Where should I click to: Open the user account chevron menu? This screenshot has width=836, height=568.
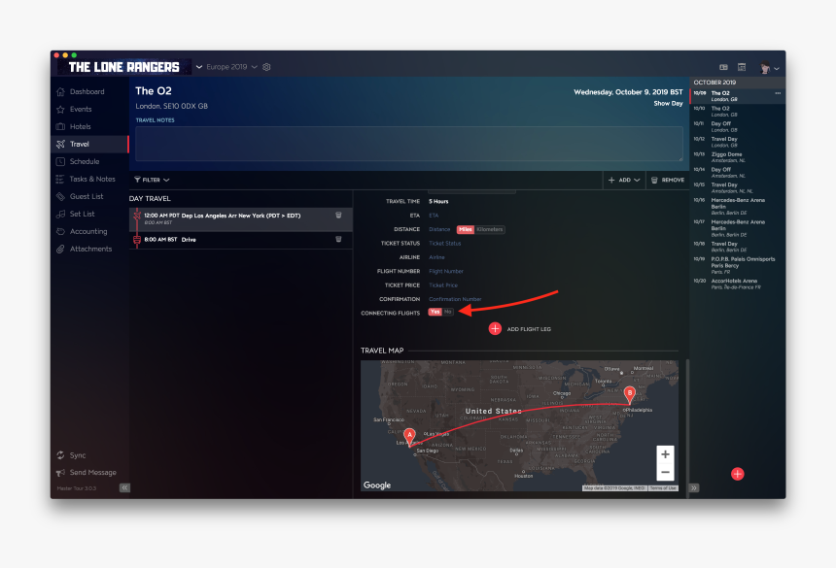coord(777,68)
